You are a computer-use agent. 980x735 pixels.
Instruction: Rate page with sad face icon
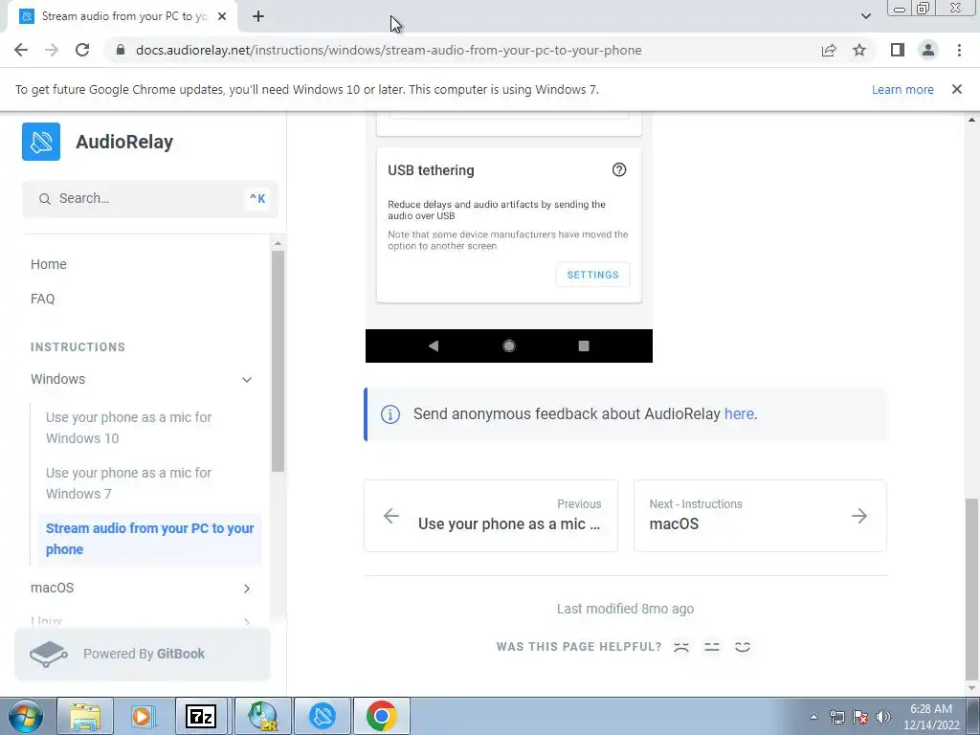[x=681, y=647]
